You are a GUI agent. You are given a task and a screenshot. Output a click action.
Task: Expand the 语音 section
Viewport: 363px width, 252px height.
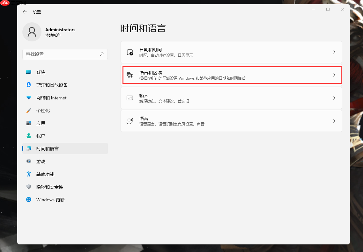point(334,121)
